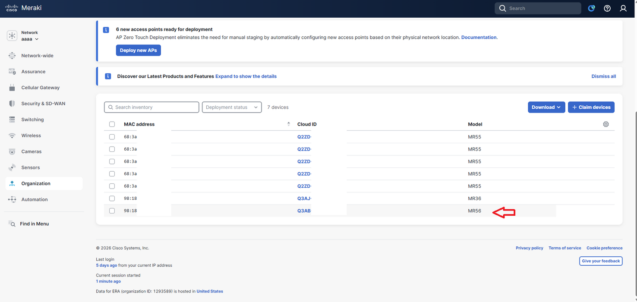Open Assurance menu
This screenshot has height=302, width=637.
[x=33, y=72]
